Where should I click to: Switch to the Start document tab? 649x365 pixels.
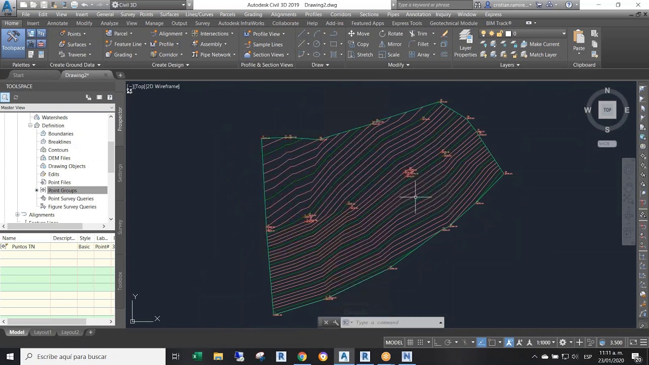click(x=18, y=75)
